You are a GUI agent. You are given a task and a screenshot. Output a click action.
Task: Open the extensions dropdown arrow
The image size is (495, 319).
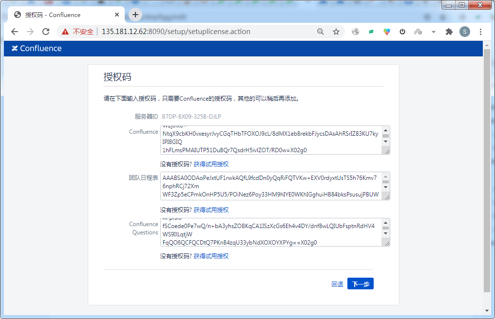[434, 32]
